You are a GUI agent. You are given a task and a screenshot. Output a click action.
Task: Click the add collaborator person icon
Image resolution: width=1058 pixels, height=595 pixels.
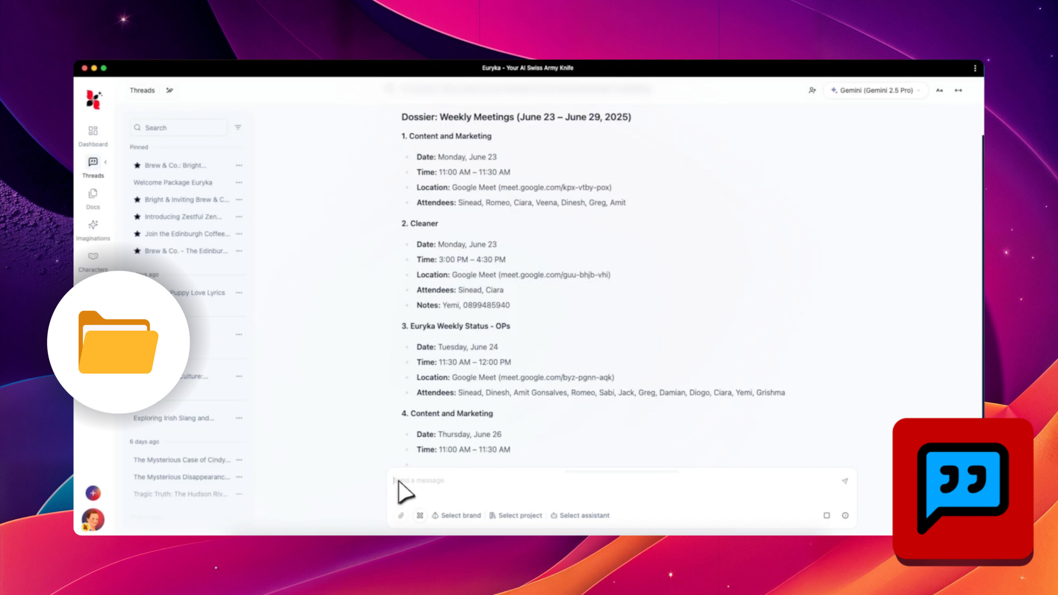(x=812, y=90)
